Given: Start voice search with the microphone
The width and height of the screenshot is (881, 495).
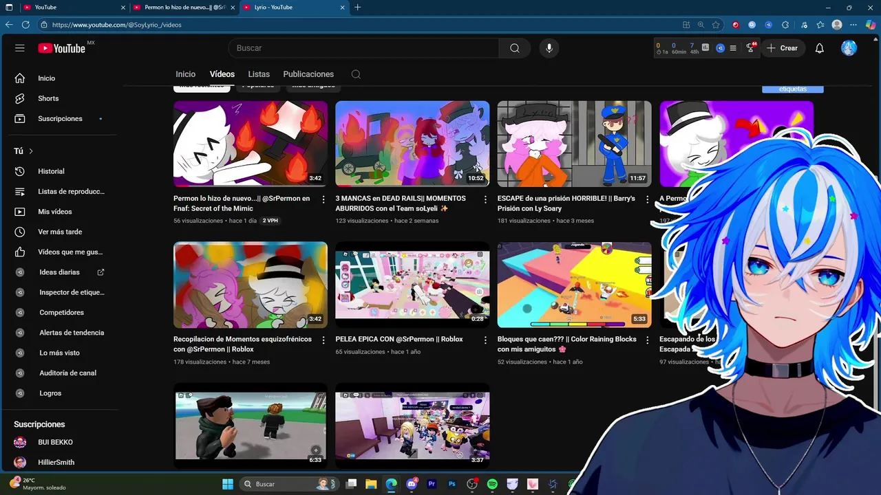Looking at the screenshot, I should tap(549, 48).
